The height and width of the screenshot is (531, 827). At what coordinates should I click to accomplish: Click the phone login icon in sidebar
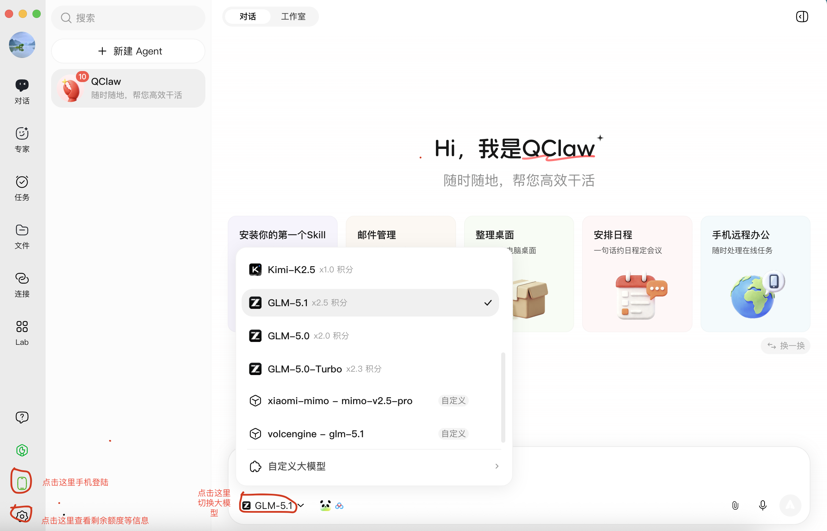pyautogui.click(x=22, y=483)
